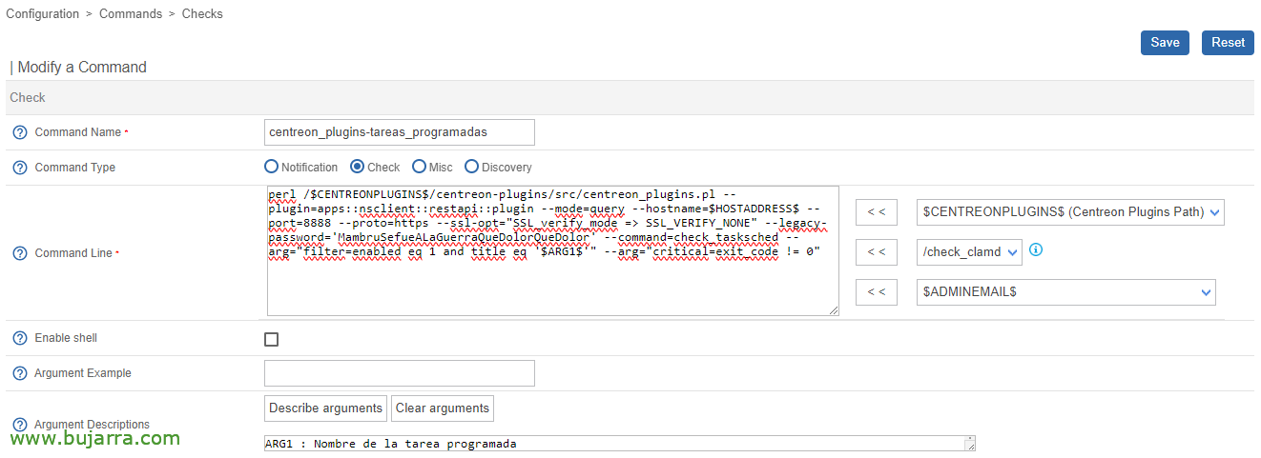Go to Configuration in the breadcrumb
Image resolution: width=1261 pixels, height=458 pixels.
(x=43, y=14)
